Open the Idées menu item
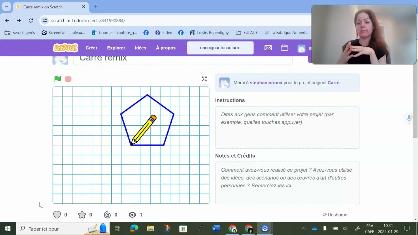Image resolution: width=418 pixels, height=235 pixels. pyautogui.click(x=140, y=48)
